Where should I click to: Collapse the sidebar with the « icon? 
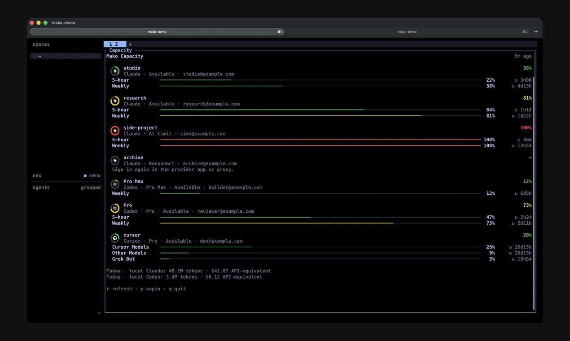click(x=99, y=313)
